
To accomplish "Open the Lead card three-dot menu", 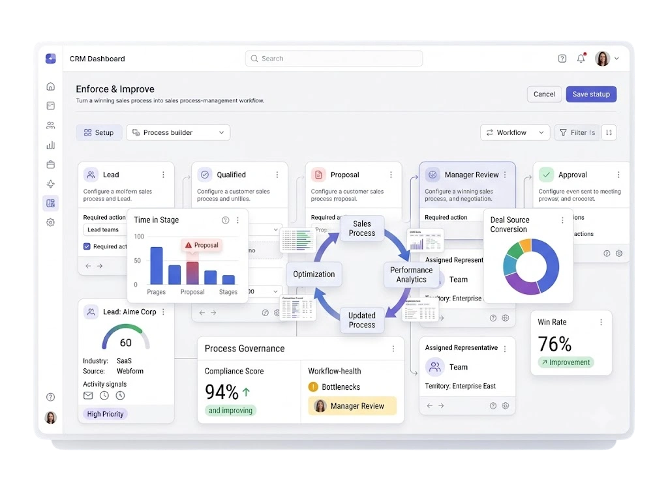I will click(x=163, y=175).
